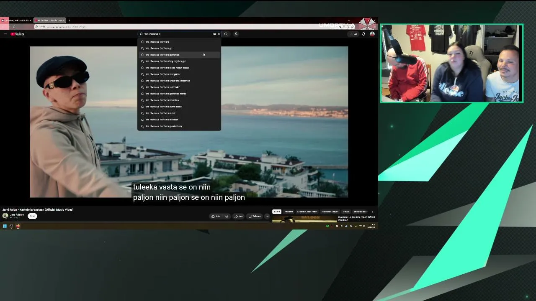Select the "Ladannut Jami Faltin" filter chip
The width and height of the screenshot is (536, 301).
(x=307, y=212)
